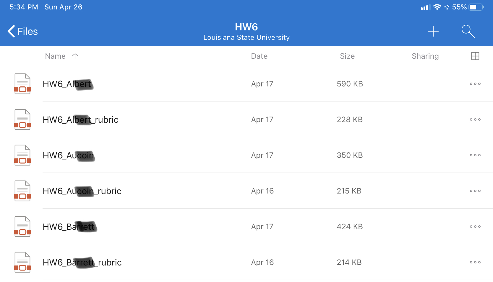Sort files by the Date column

coord(259,56)
